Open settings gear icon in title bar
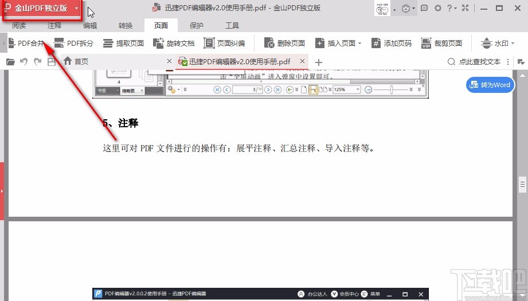Screen dimensions: 528x301 pos(438,8)
